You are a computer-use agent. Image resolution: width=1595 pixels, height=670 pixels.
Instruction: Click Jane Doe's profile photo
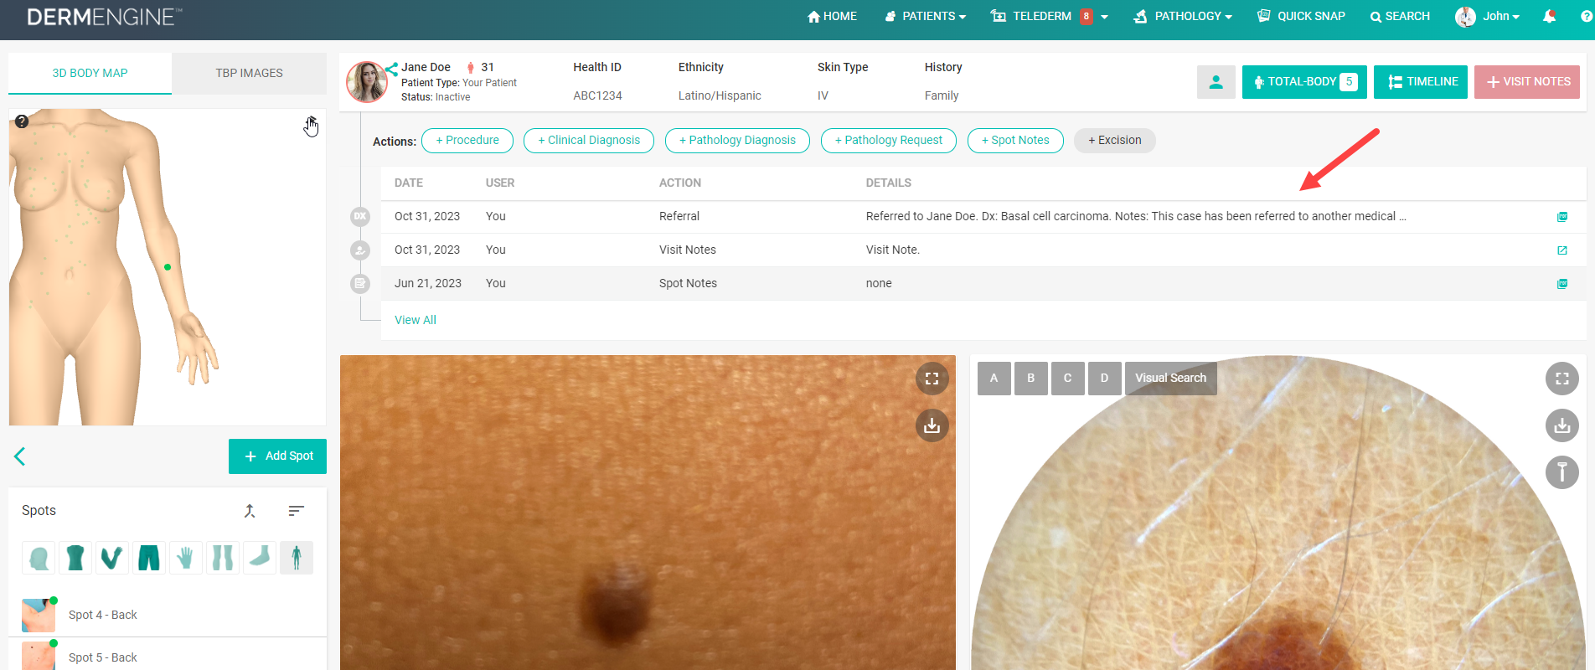[x=366, y=82]
